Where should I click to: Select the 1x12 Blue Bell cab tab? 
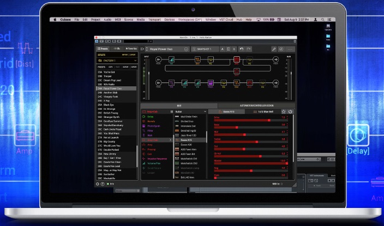pos(263,111)
